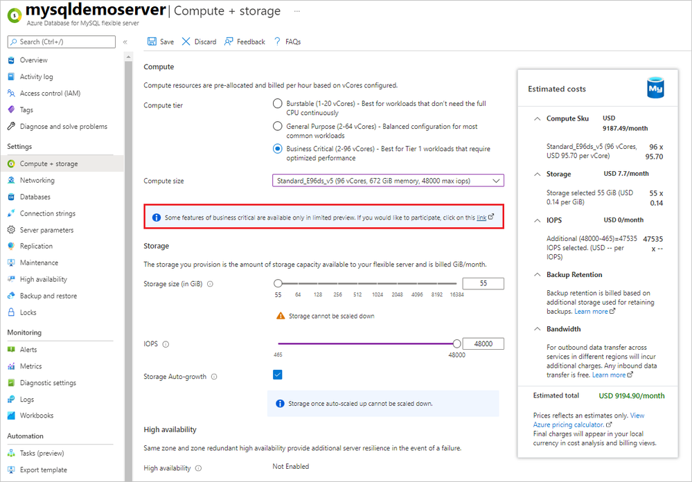Open the Compute size dropdown
The image size is (692, 482).
click(x=388, y=181)
